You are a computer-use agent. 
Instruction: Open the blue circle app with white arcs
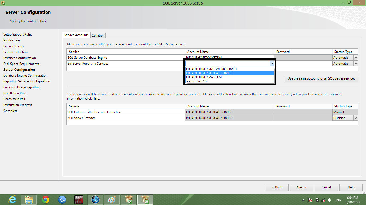tap(62, 200)
